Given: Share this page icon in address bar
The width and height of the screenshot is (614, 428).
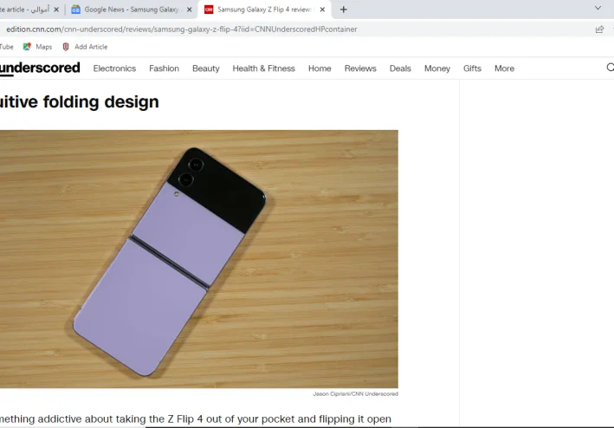Looking at the screenshot, I should pyautogui.click(x=599, y=29).
